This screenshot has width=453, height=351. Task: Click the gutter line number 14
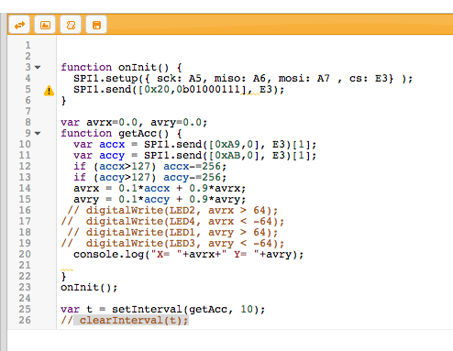25,188
